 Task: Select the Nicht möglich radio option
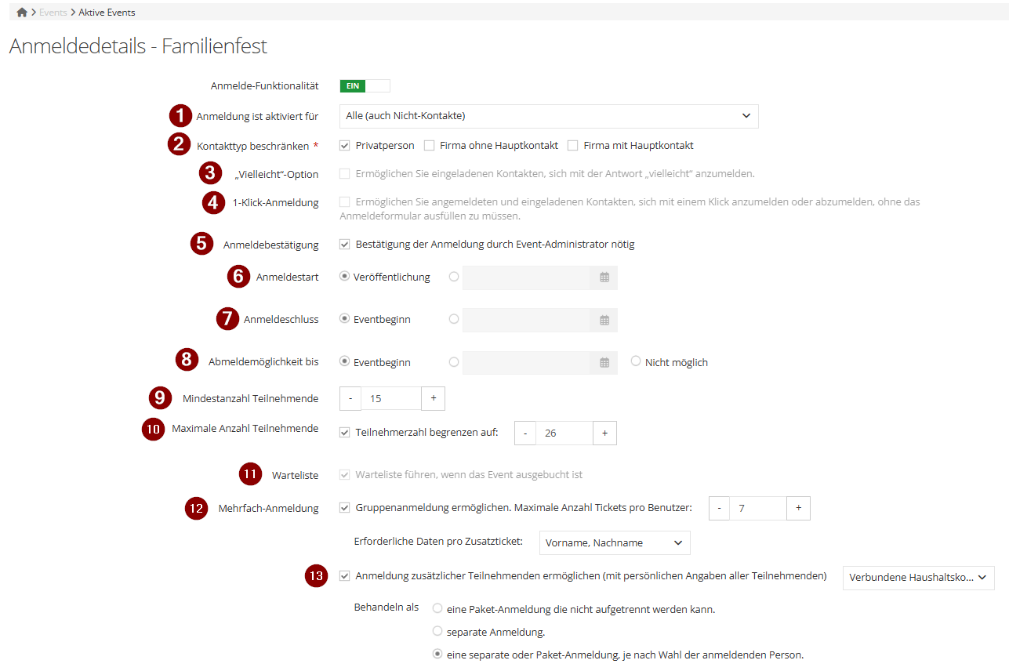coord(636,361)
